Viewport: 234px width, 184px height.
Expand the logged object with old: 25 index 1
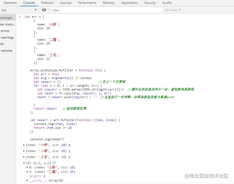point(24,151)
